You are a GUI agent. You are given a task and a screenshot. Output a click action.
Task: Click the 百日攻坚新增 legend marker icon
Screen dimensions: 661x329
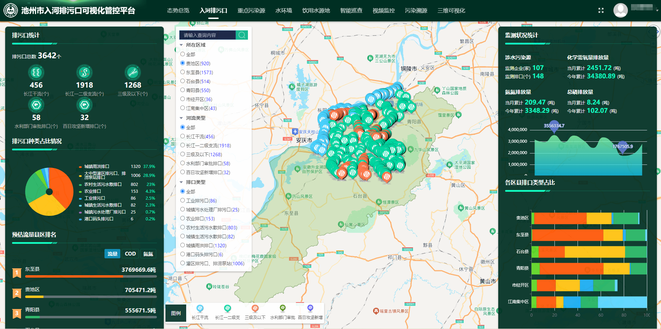click(310, 309)
